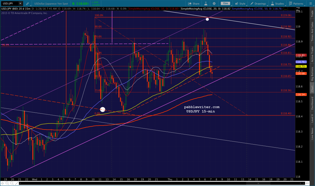Open the Style menu
This screenshot has height=186, width=315.
point(240,4)
